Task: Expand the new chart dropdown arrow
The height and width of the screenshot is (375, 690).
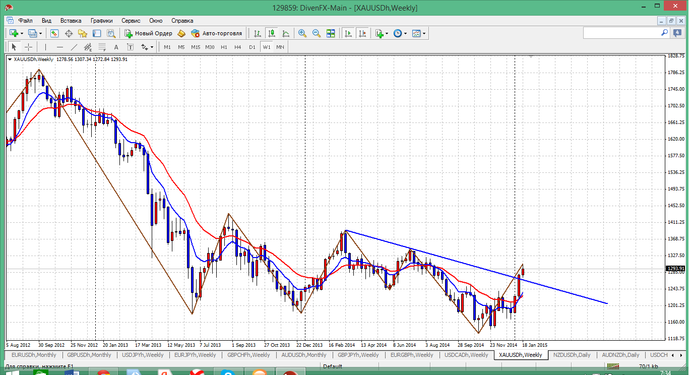Action: (x=22, y=33)
